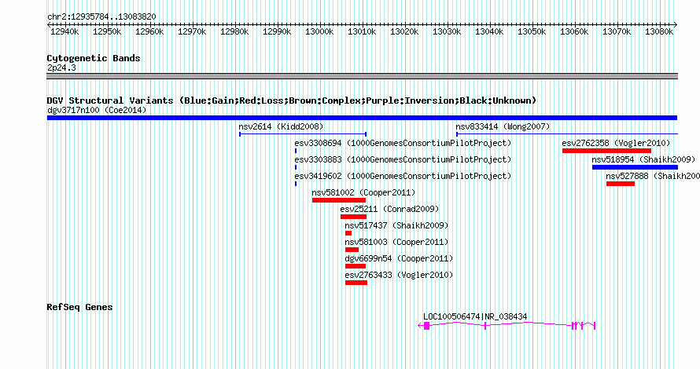
Task: Open the esv2762358 (Vogler2010) label
Action: (x=616, y=143)
